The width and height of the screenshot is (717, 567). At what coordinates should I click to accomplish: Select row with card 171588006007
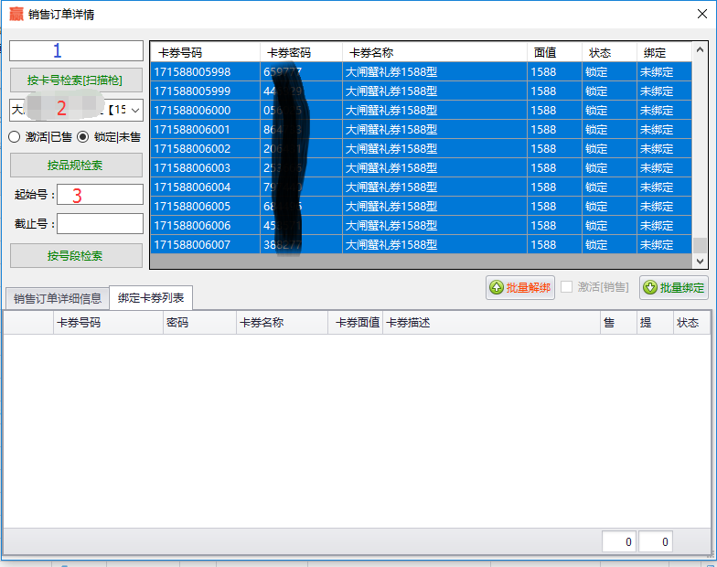coord(421,245)
